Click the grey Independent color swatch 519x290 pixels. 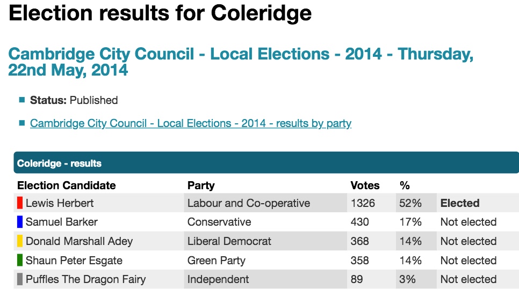coord(20,279)
